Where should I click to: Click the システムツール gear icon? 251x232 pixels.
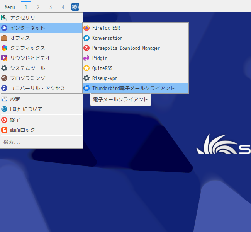point(4,68)
